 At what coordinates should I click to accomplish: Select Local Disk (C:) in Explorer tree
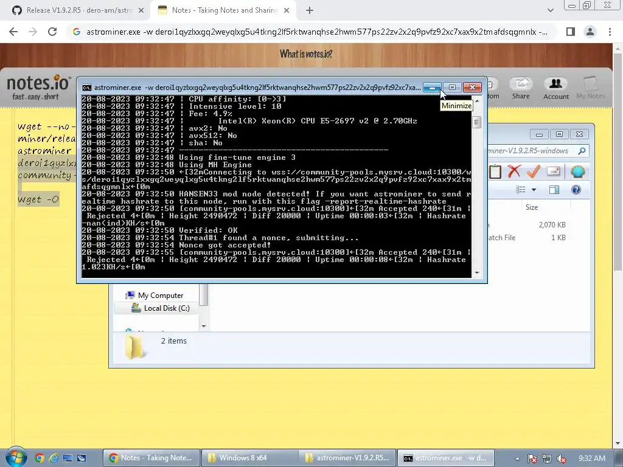tap(161, 308)
